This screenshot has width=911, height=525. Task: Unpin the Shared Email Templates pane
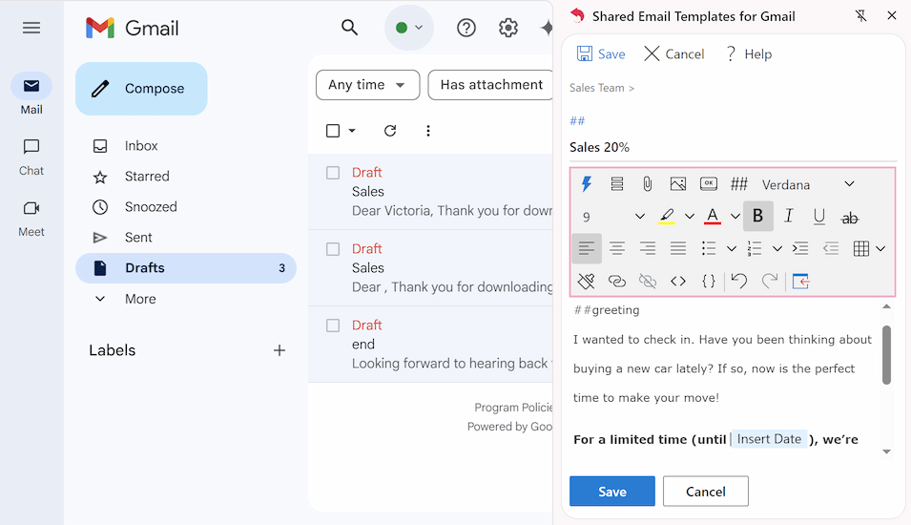point(861,15)
